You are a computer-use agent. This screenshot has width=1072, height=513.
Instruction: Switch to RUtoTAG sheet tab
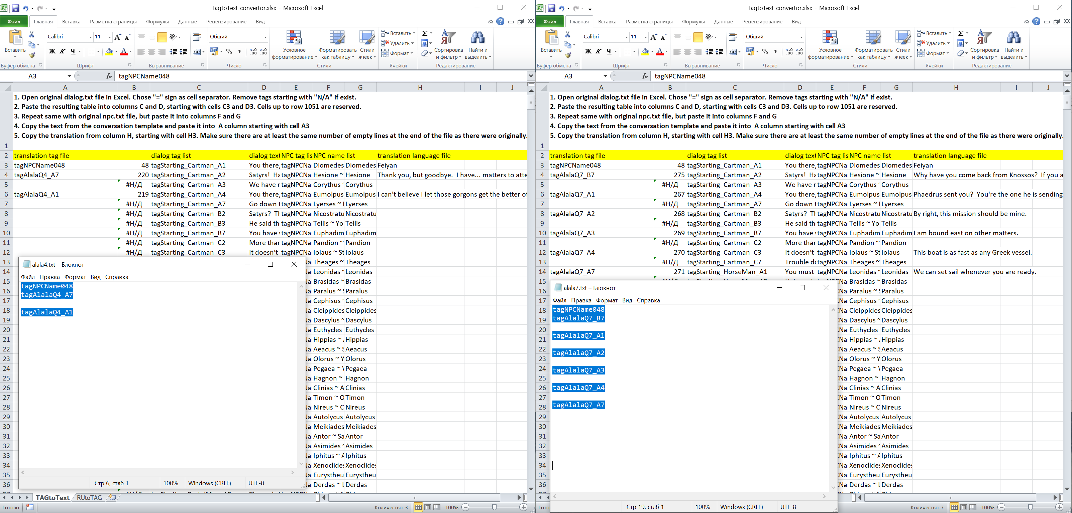click(x=90, y=498)
